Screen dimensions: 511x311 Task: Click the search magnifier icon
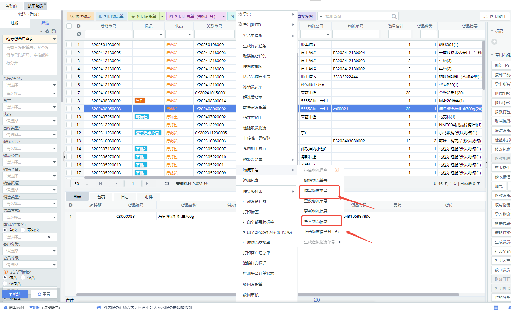[394, 16]
